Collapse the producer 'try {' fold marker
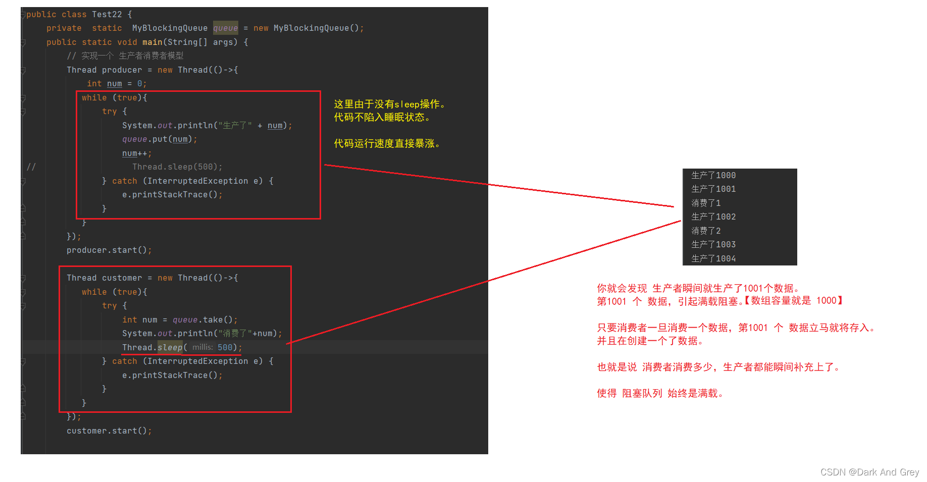 click(23, 112)
